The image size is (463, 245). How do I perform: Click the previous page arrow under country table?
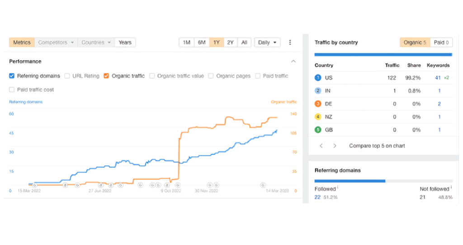pyautogui.click(x=321, y=146)
